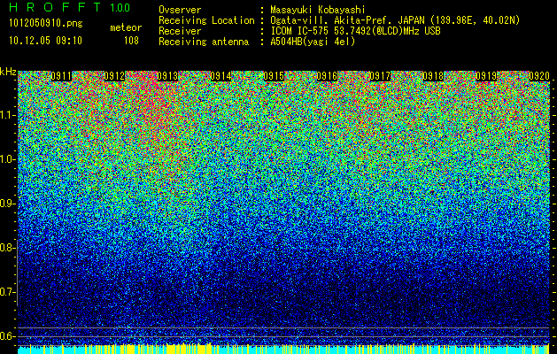Click the 0.6 frequency axis label

[x=8, y=336]
